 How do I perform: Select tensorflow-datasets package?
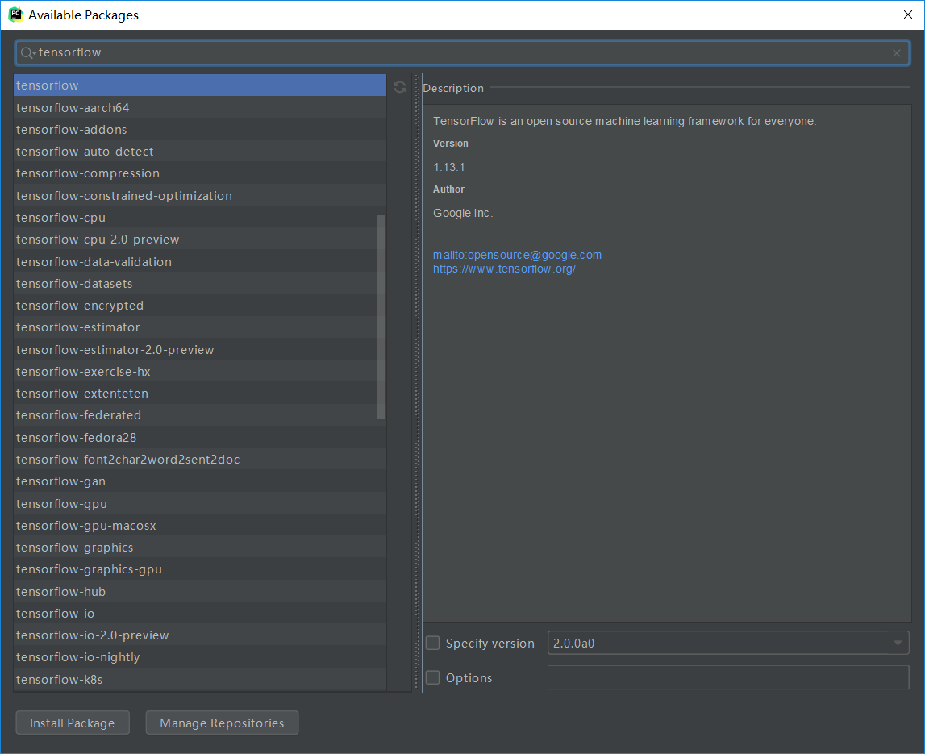[200, 284]
